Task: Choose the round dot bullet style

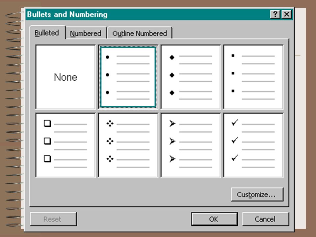Action: tap(128, 77)
